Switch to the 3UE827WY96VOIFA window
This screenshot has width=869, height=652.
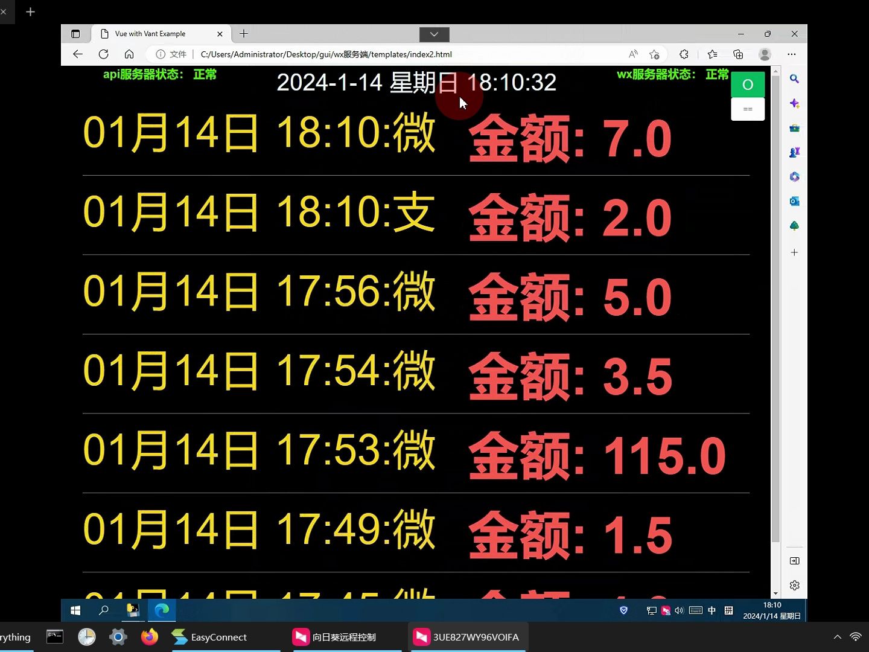point(468,637)
